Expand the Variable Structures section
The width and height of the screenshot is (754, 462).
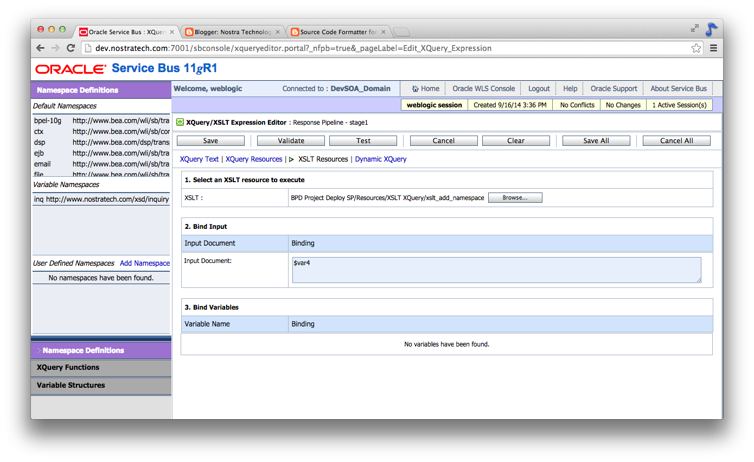(101, 386)
